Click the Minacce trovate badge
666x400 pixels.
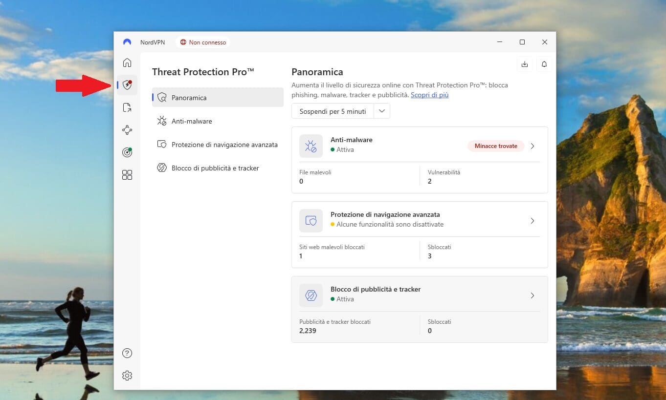(495, 146)
